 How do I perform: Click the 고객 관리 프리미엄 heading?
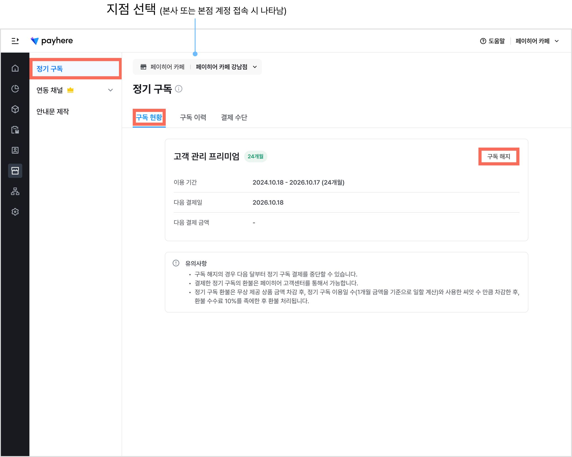(206, 156)
